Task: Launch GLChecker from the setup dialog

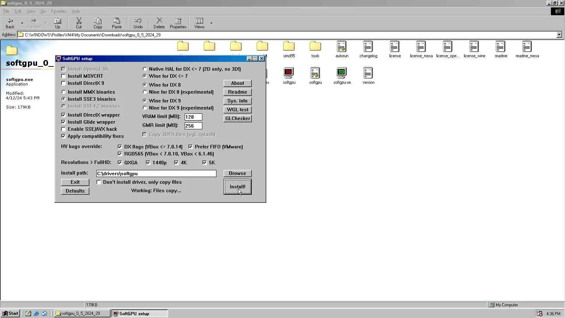Action: tap(238, 119)
